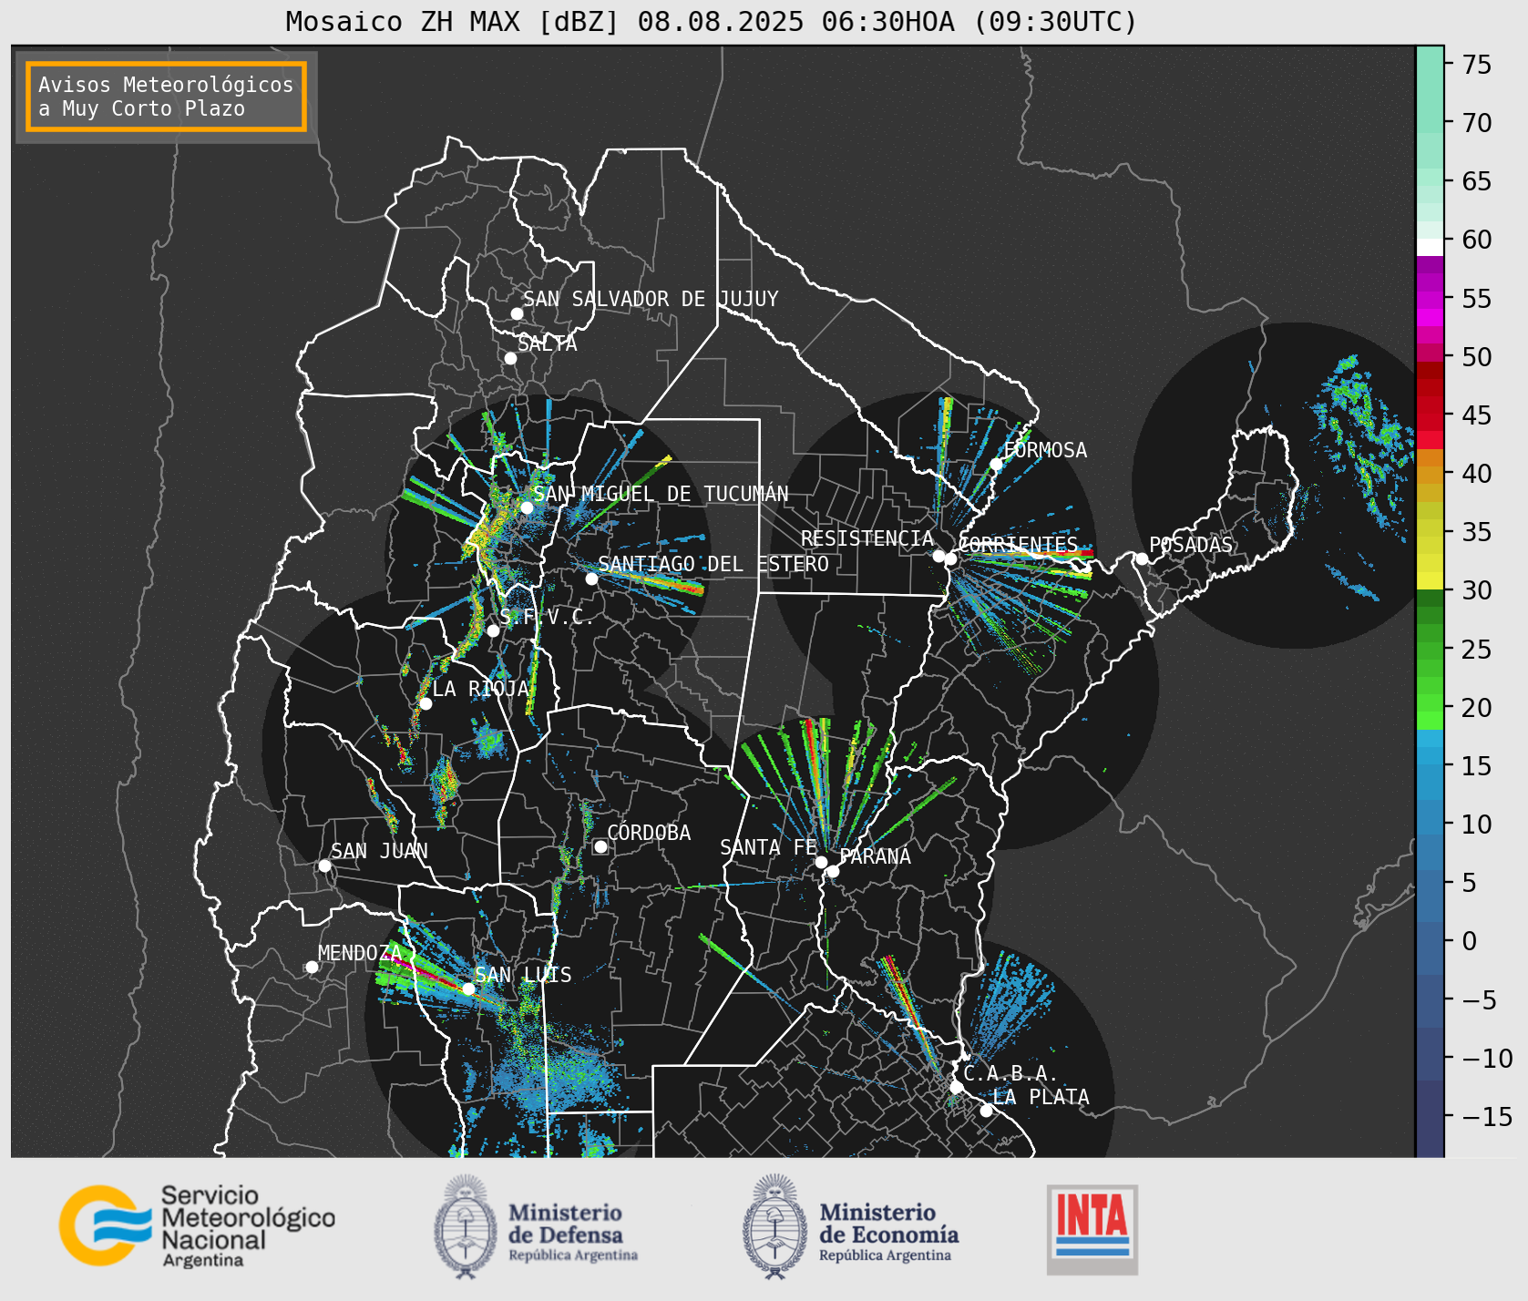Click the white 60 dBZ color band
Screen dimensions: 1528x1301
click(1430, 246)
